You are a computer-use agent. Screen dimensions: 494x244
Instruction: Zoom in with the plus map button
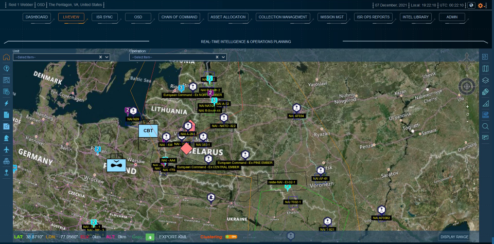468,107
